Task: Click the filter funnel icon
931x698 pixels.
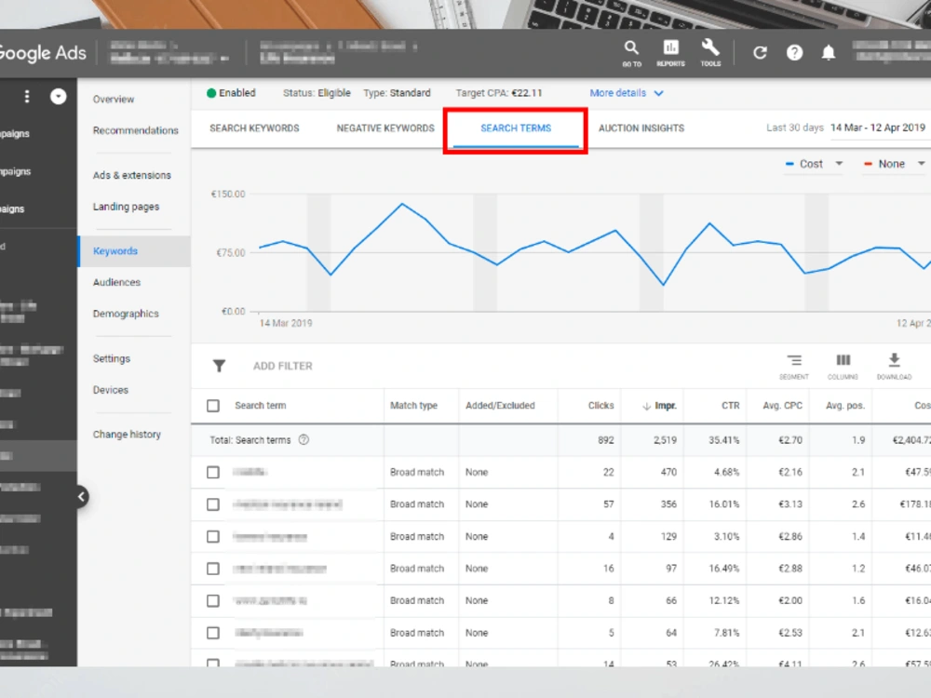Action: point(219,366)
